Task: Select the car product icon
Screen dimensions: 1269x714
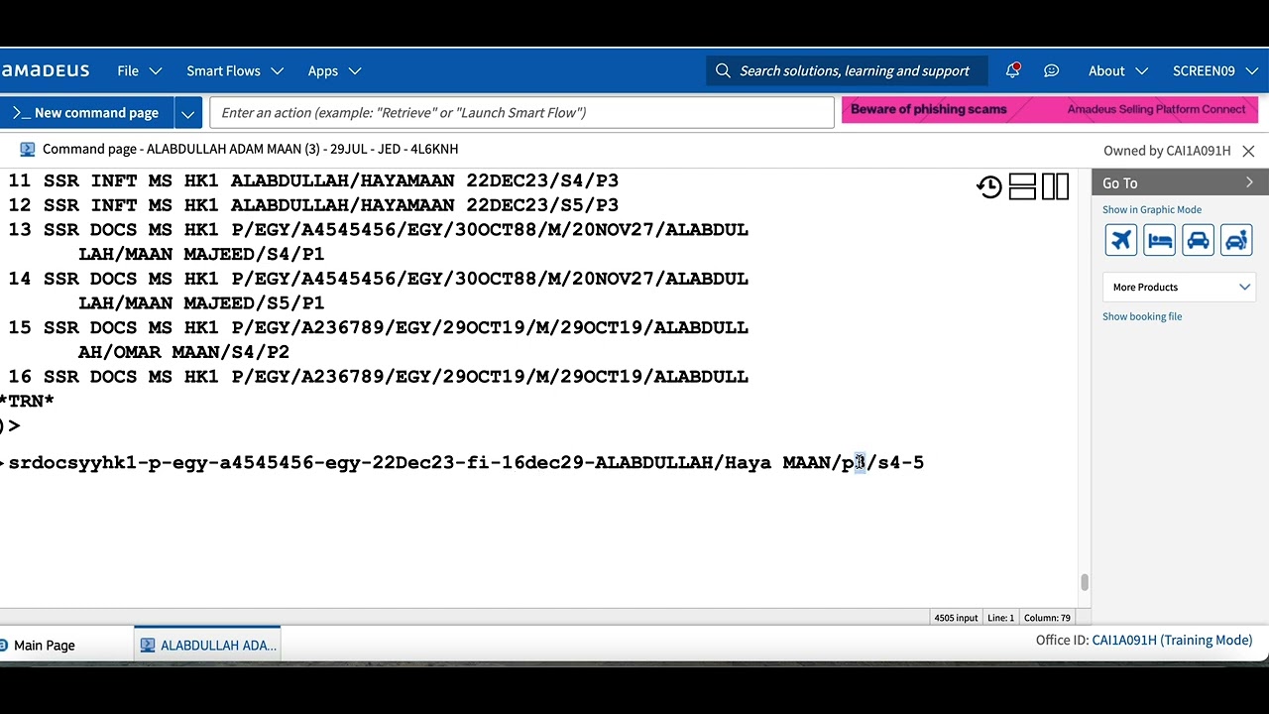Action: [1198, 240]
